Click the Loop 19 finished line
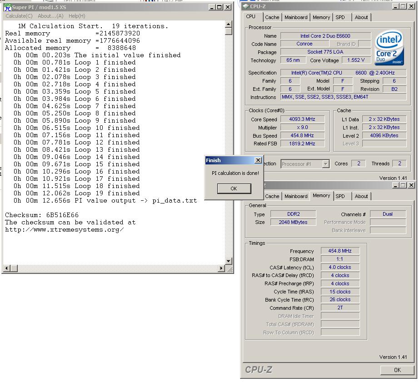Image resolution: width=420 pixels, height=382 pixels. pos(77,193)
